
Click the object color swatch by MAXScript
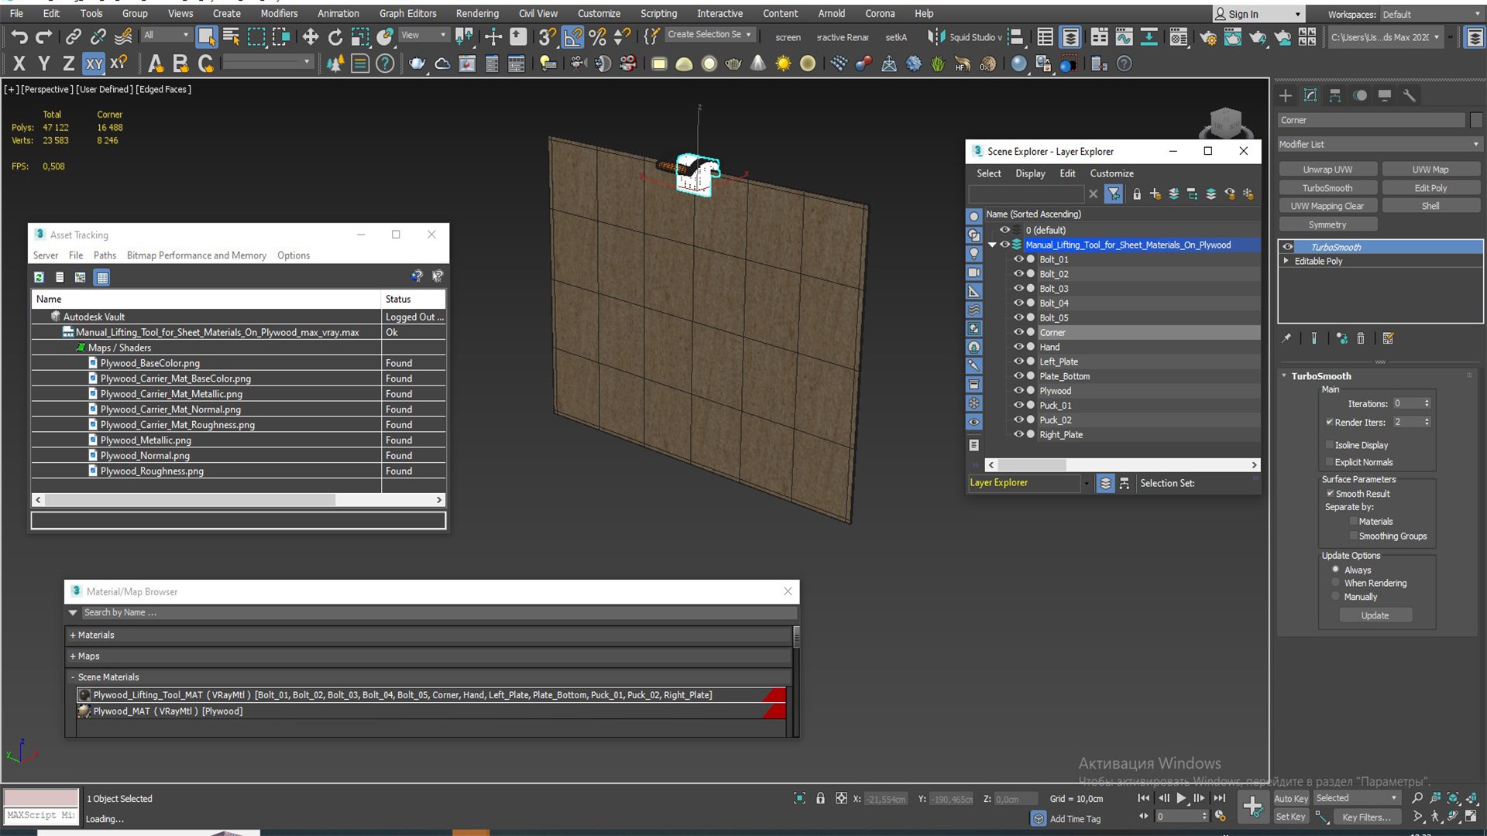click(41, 797)
